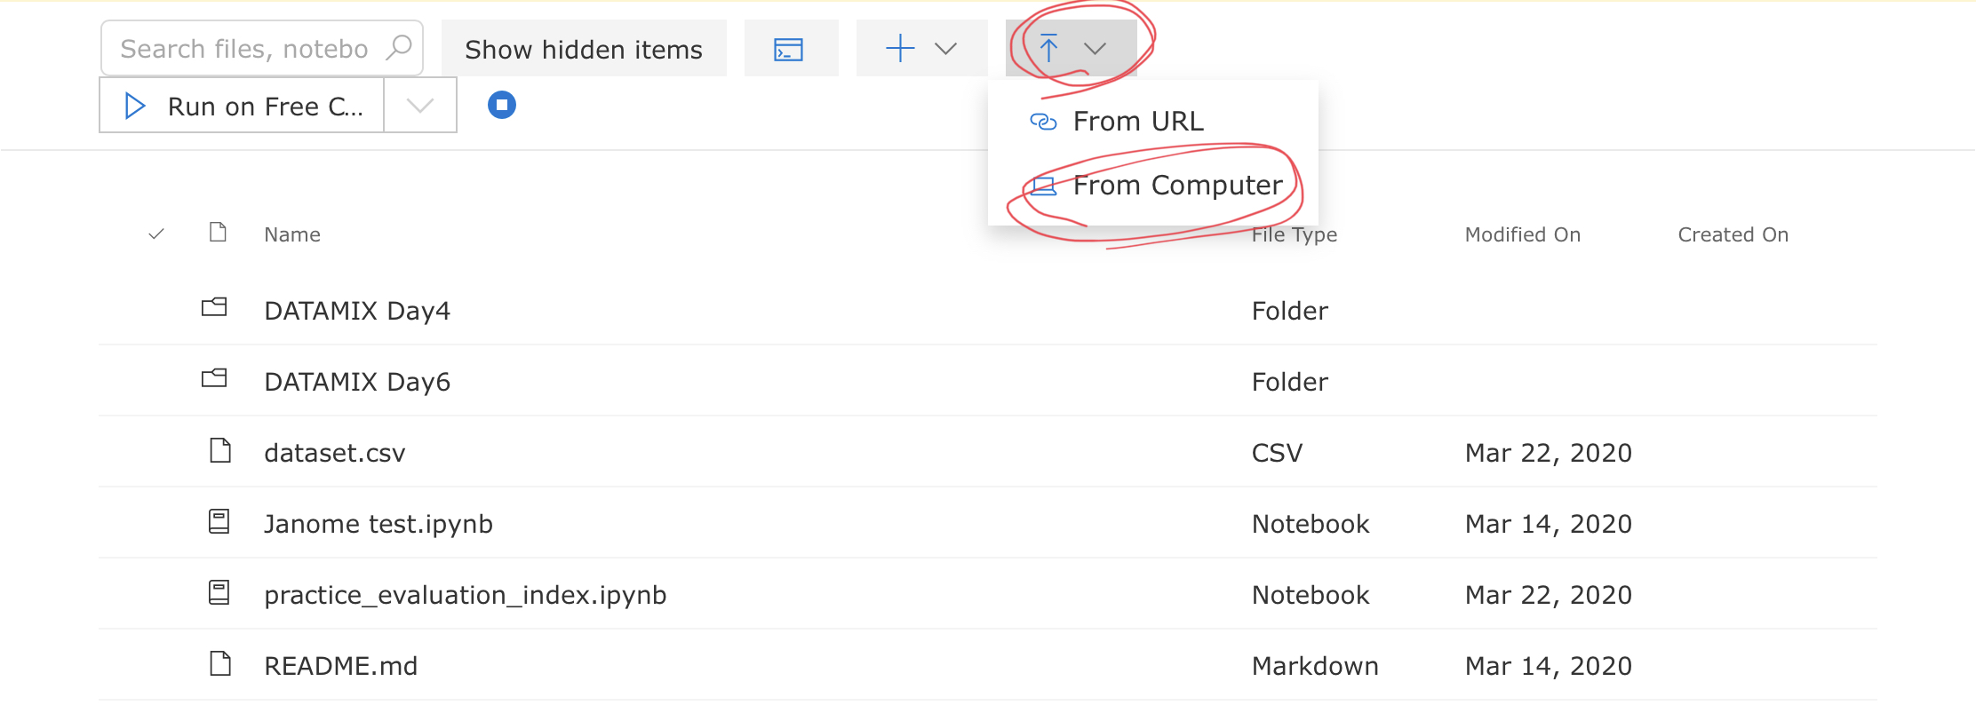Open practice_evaluation_index.ipynb notebook
The width and height of the screenshot is (1976, 713).
pos(465,595)
